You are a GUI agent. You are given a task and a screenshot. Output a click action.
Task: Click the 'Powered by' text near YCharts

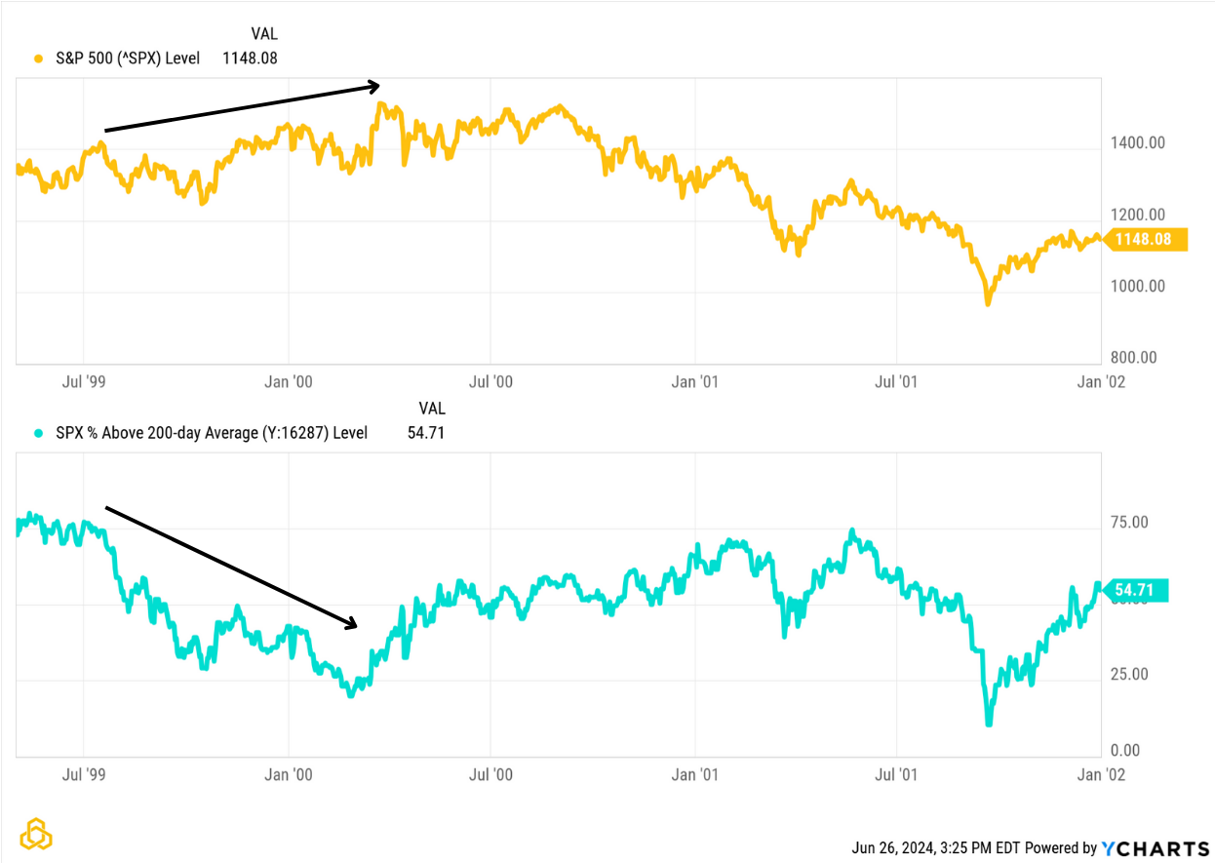[x=1061, y=848]
